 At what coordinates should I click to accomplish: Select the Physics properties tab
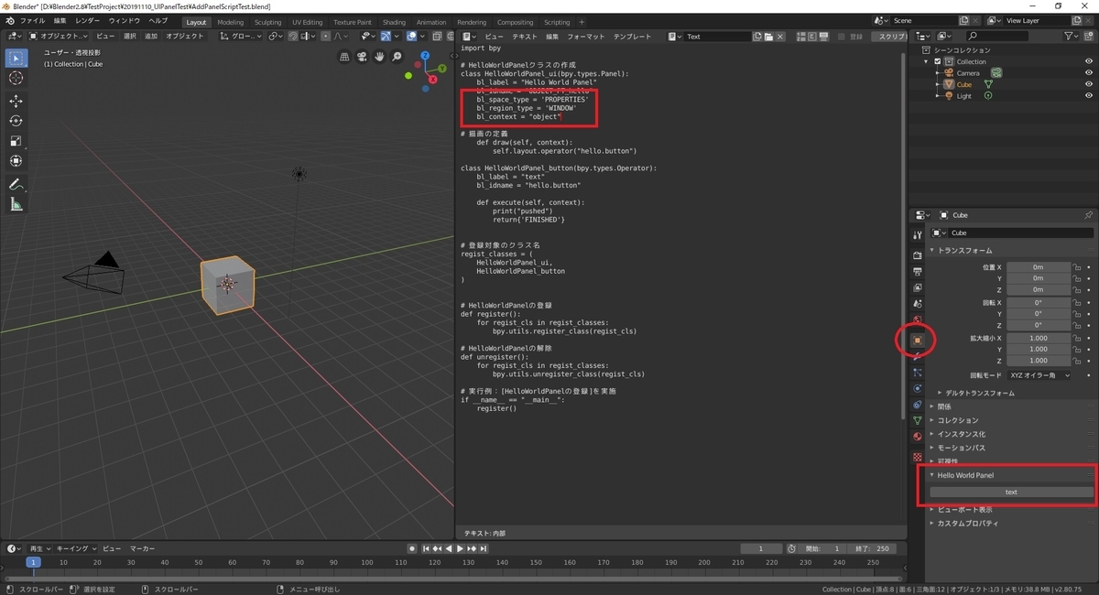pyautogui.click(x=919, y=386)
